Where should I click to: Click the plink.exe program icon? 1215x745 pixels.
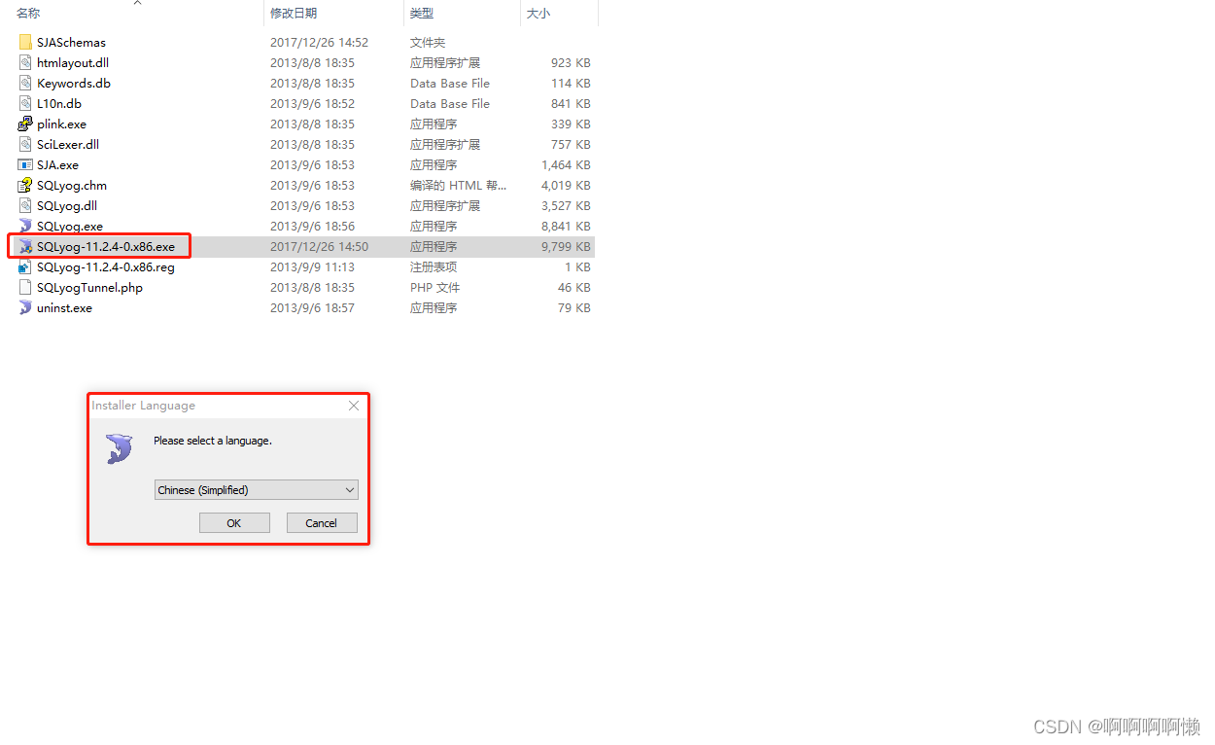tap(25, 124)
